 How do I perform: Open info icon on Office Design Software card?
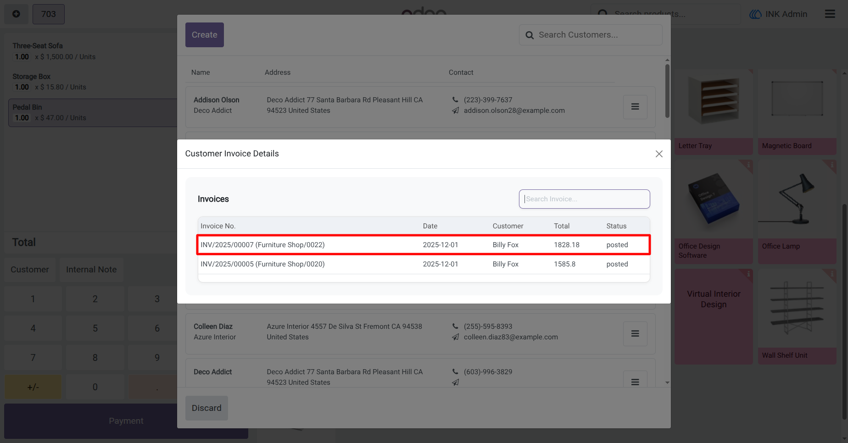[x=748, y=164]
